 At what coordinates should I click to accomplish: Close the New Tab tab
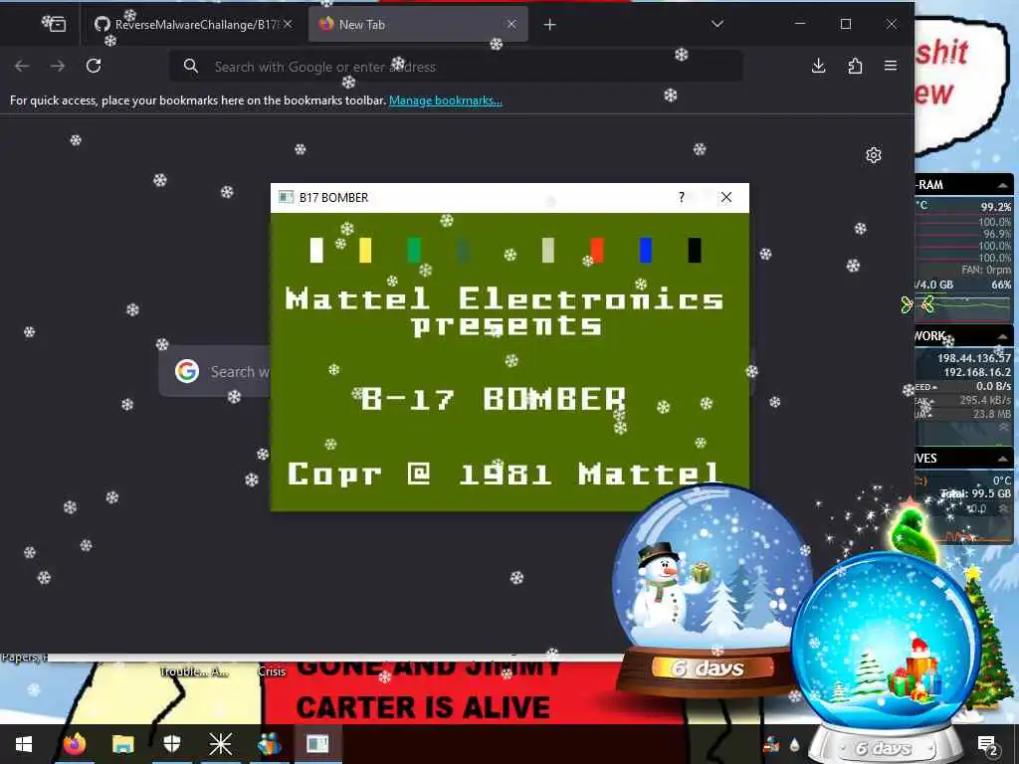tap(511, 24)
